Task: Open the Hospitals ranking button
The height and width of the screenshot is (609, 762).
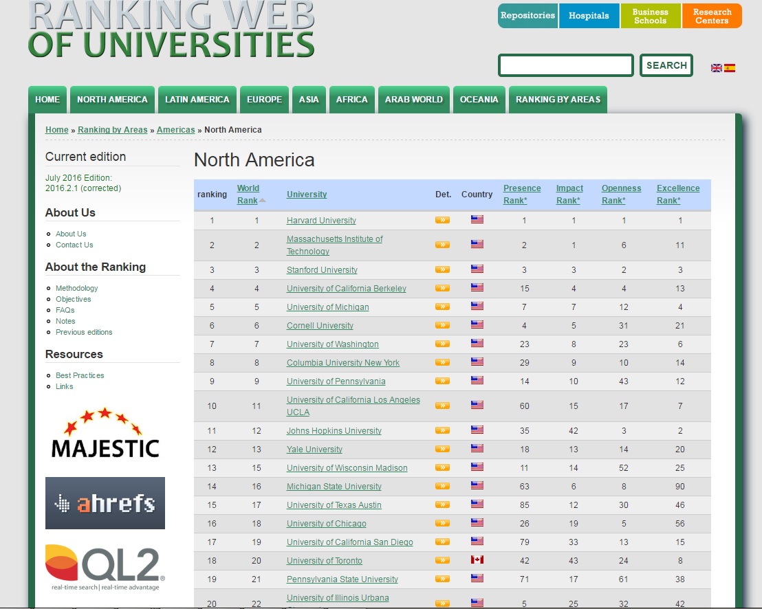Action: pyautogui.click(x=589, y=16)
